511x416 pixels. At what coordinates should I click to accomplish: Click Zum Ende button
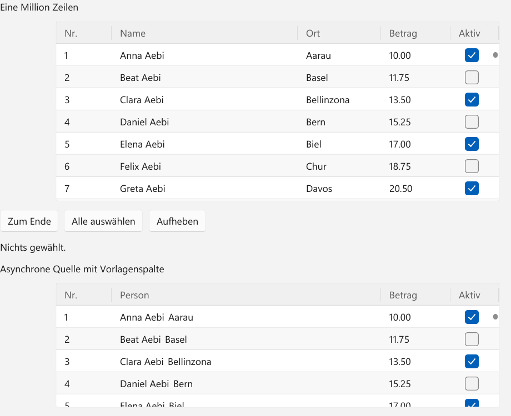click(29, 221)
